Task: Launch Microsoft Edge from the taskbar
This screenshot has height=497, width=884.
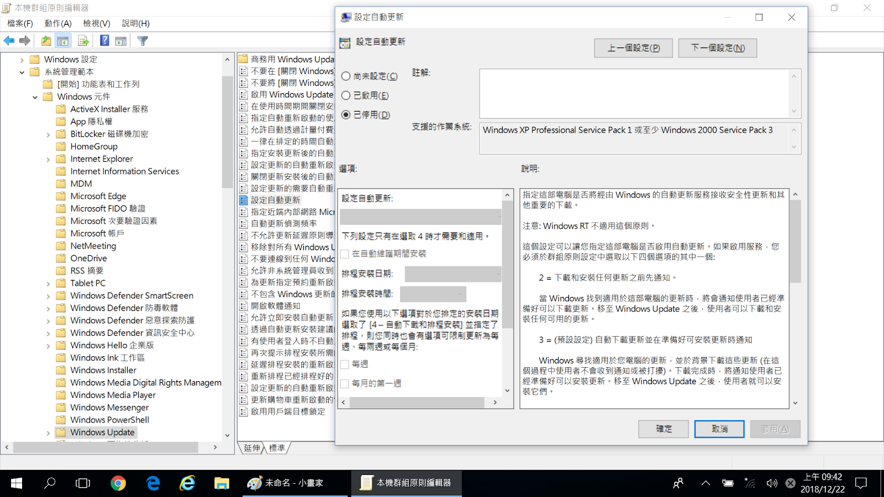Action: point(153,483)
